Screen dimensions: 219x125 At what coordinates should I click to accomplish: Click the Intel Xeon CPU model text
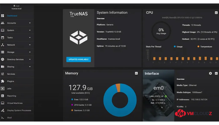pyautogui.click(x=182, y=17)
